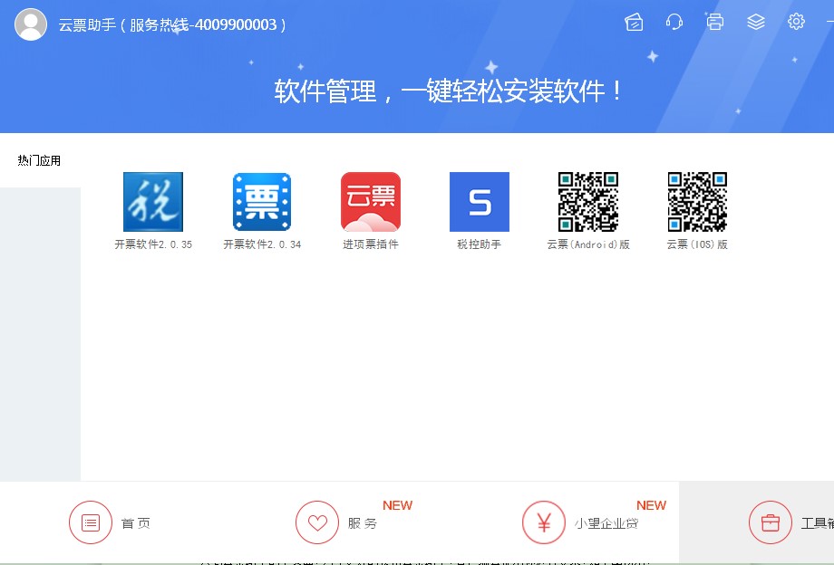Screen dimensions: 834x565
Task: Select the 热门应用 sidebar tab
Action: click(41, 160)
